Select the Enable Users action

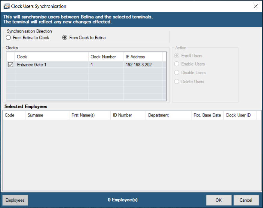tap(190, 64)
